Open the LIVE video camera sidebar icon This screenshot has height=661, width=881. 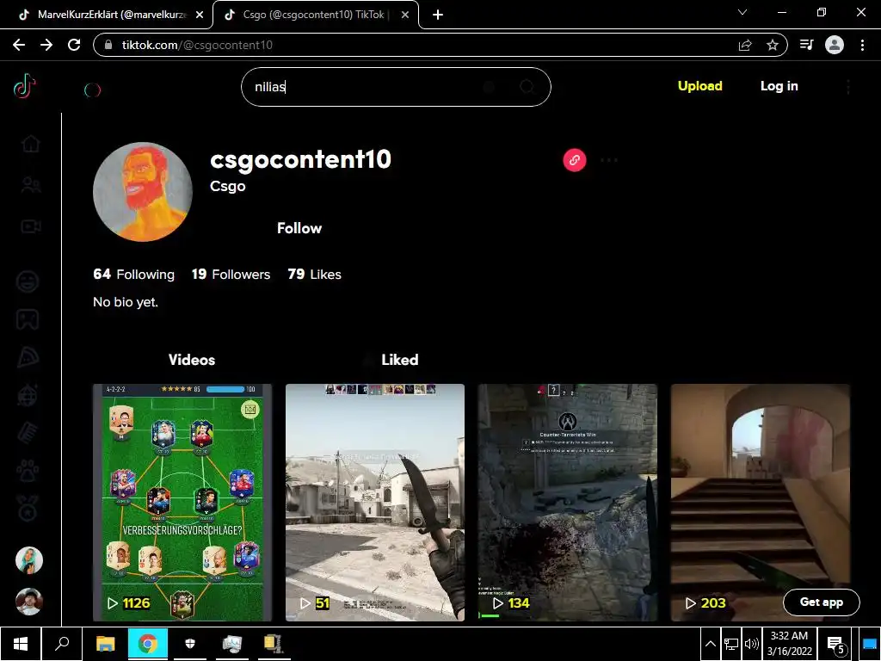click(31, 226)
